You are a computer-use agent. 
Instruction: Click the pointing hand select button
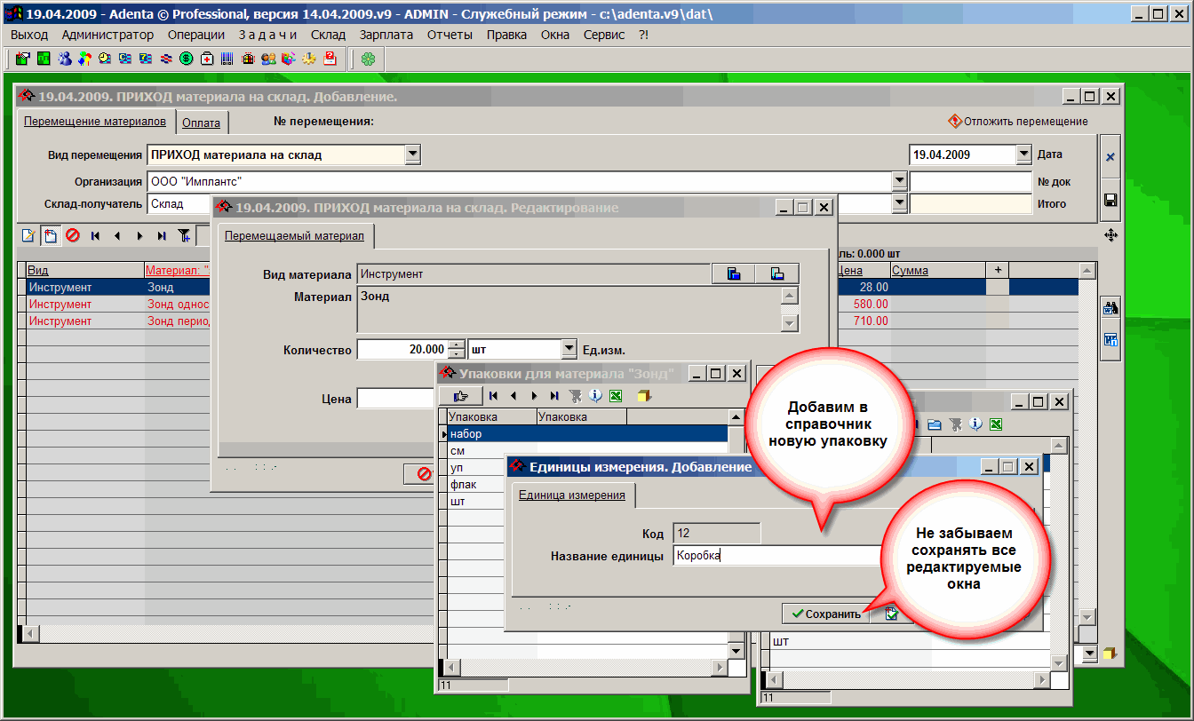coord(460,396)
